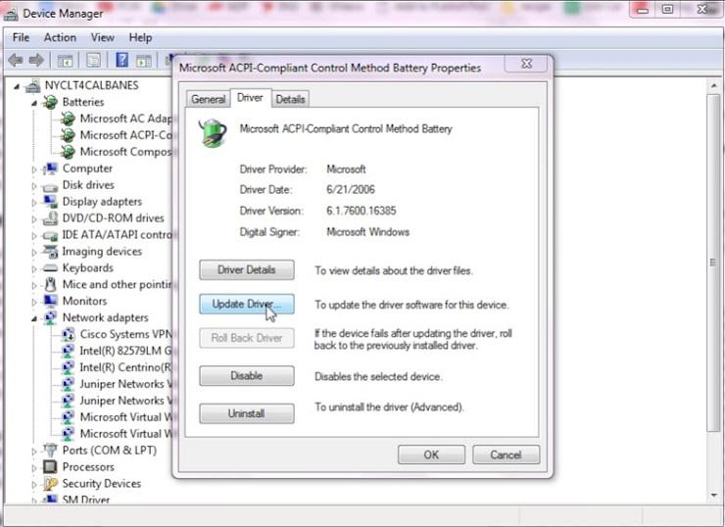Click the Batteries category icon
This screenshot has height=527, width=725.
(50, 102)
